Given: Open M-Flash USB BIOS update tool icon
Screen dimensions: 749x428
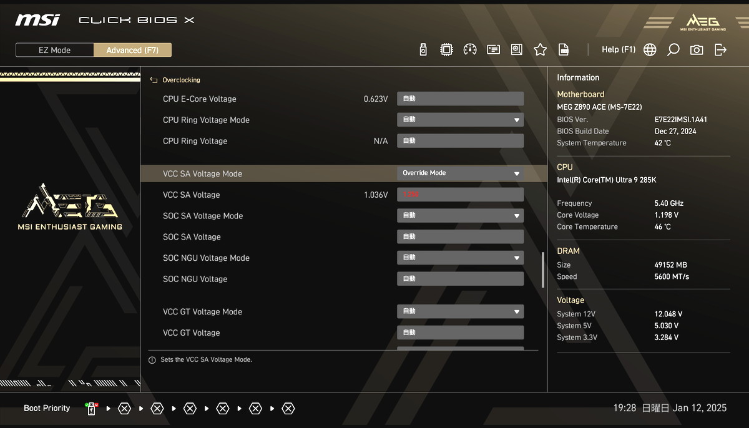Looking at the screenshot, I should [x=423, y=50].
